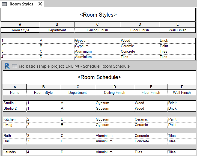Select the Brick wall finish cell for Studio 2

click(x=182, y=108)
